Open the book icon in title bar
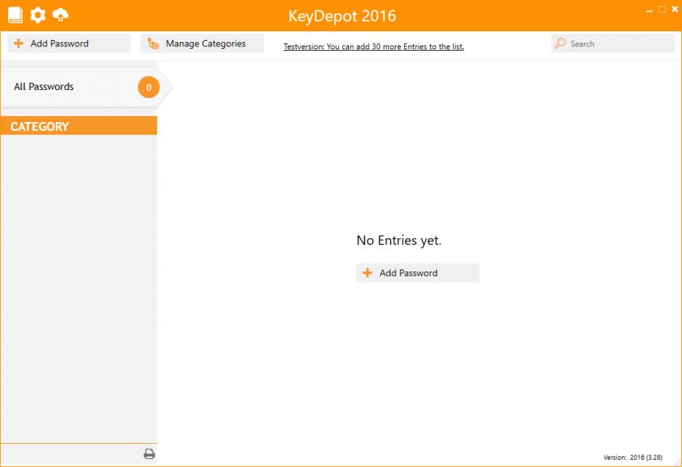Viewport: 682px width, 467px height. tap(15, 15)
